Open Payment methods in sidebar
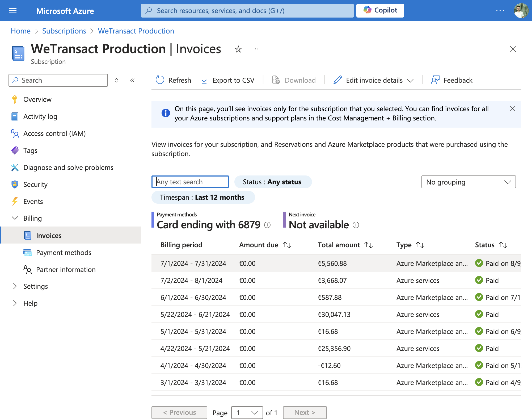The height and width of the screenshot is (419, 532). pyautogui.click(x=64, y=253)
